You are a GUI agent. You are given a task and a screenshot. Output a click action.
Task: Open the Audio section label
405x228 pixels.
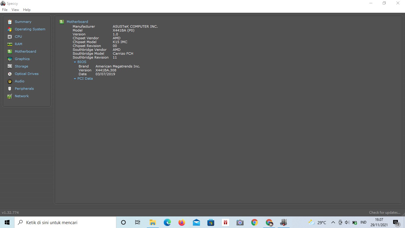click(20, 81)
